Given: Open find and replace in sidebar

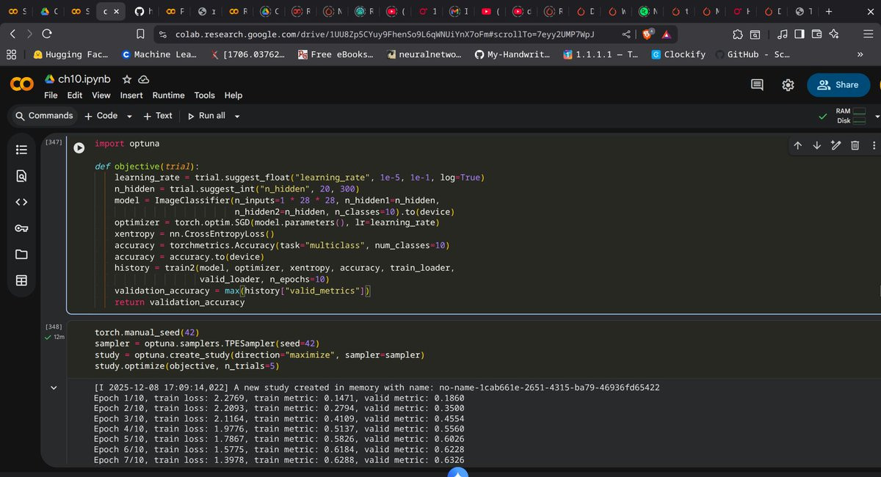Looking at the screenshot, I should tap(21, 175).
